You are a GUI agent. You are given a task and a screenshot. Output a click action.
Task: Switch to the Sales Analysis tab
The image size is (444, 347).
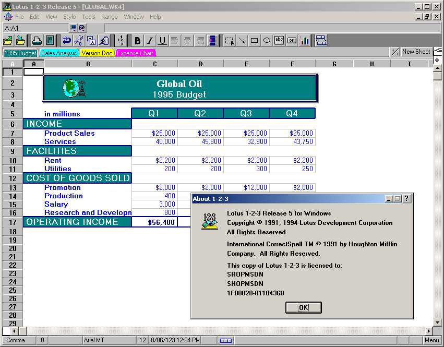click(58, 53)
